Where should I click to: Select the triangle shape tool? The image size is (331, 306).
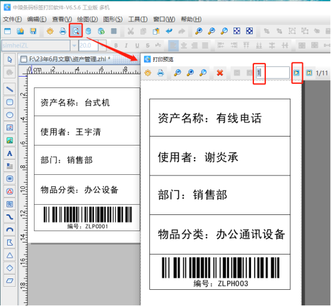pyautogui.click(x=10, y=255)
